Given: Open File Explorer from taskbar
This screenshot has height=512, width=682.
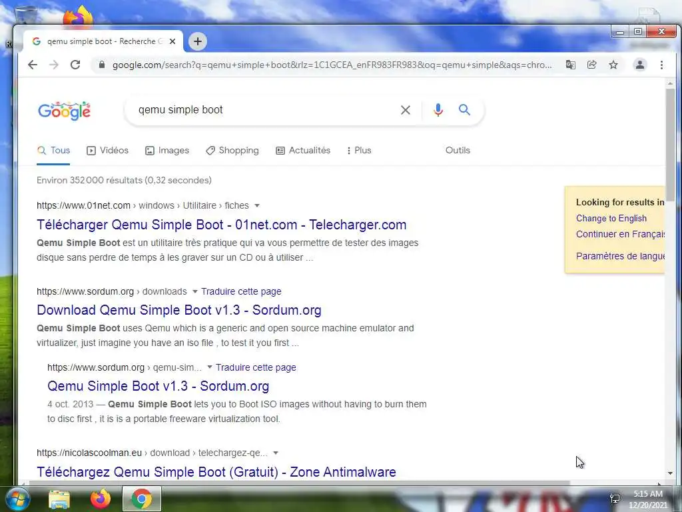Looking at the screenshot, I should pos(59,499).
